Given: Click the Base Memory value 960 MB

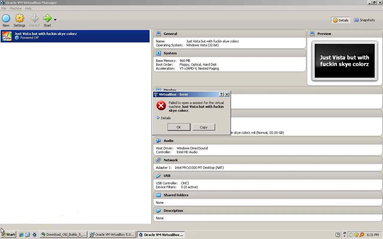Looking at the screenshot, I should (x=185, y=61).
